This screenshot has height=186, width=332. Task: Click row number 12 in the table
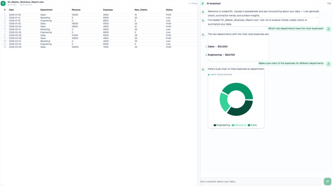coord(5,47)
